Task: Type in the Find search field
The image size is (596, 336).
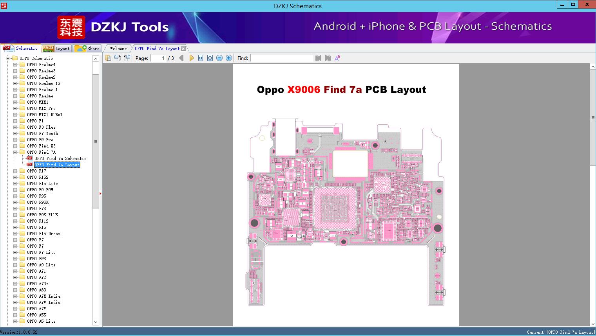Action: 281,58
